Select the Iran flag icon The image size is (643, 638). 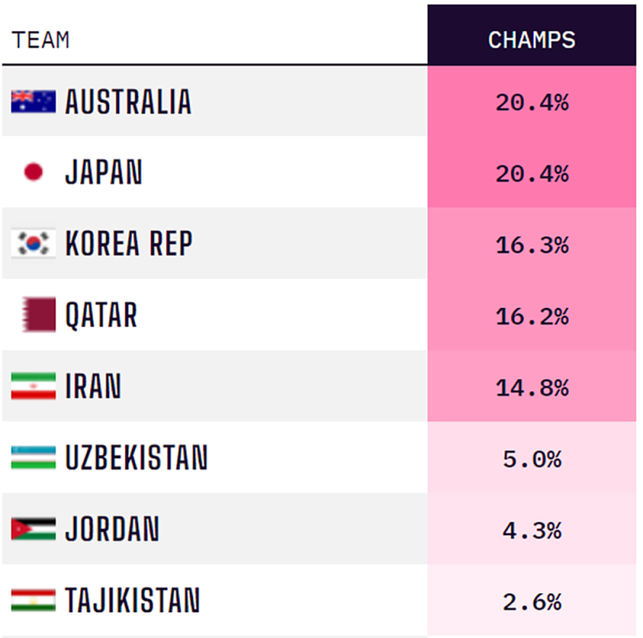(x=33, y=386)
